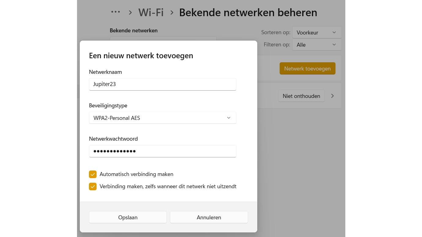Click the right arrow beside Niet onthouden

[332, 95]
